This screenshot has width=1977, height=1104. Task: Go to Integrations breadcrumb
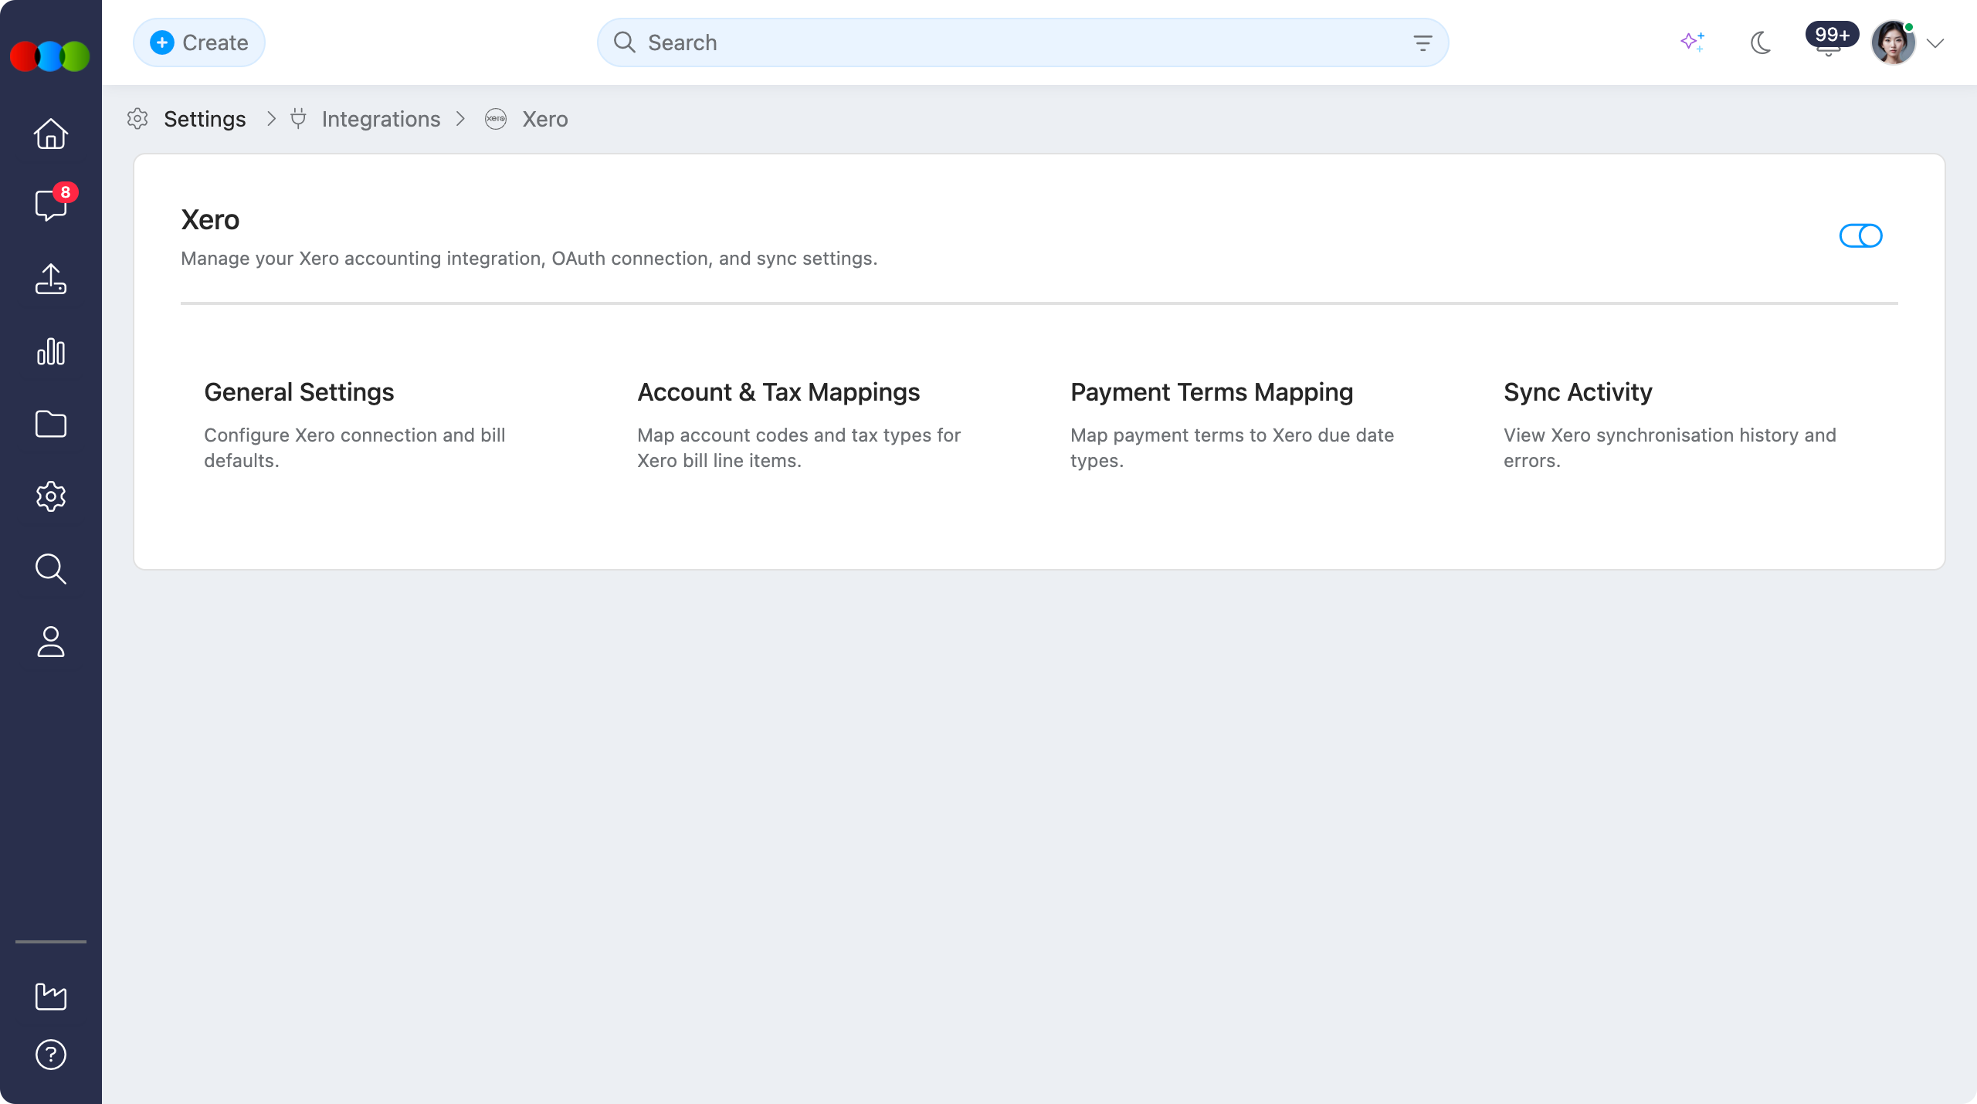[x=381, y=119]
